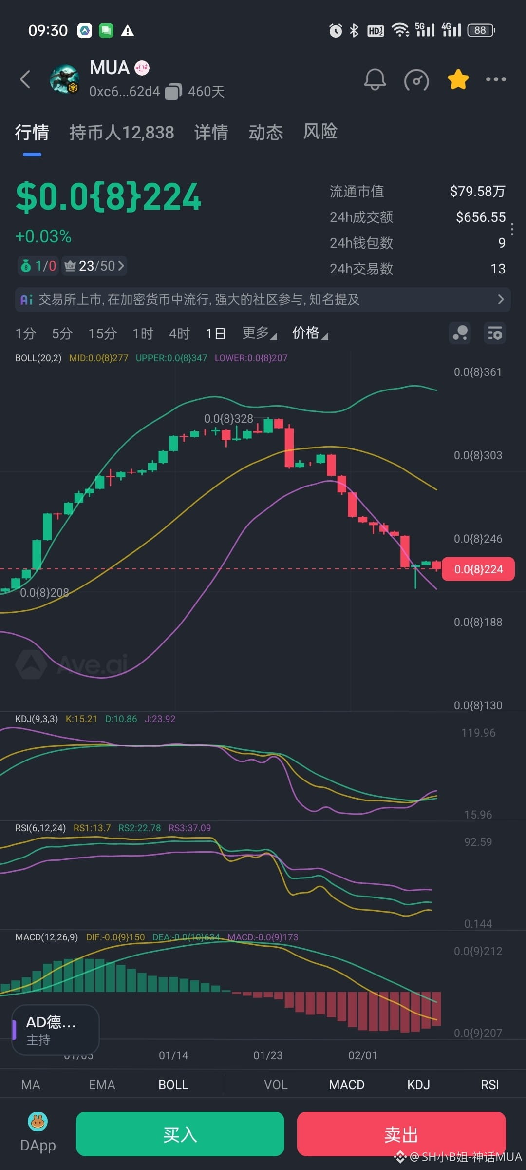This screenshot has height=1170, width=526.
Task: Switch to the 详情 tab
Action: point(211,133)
